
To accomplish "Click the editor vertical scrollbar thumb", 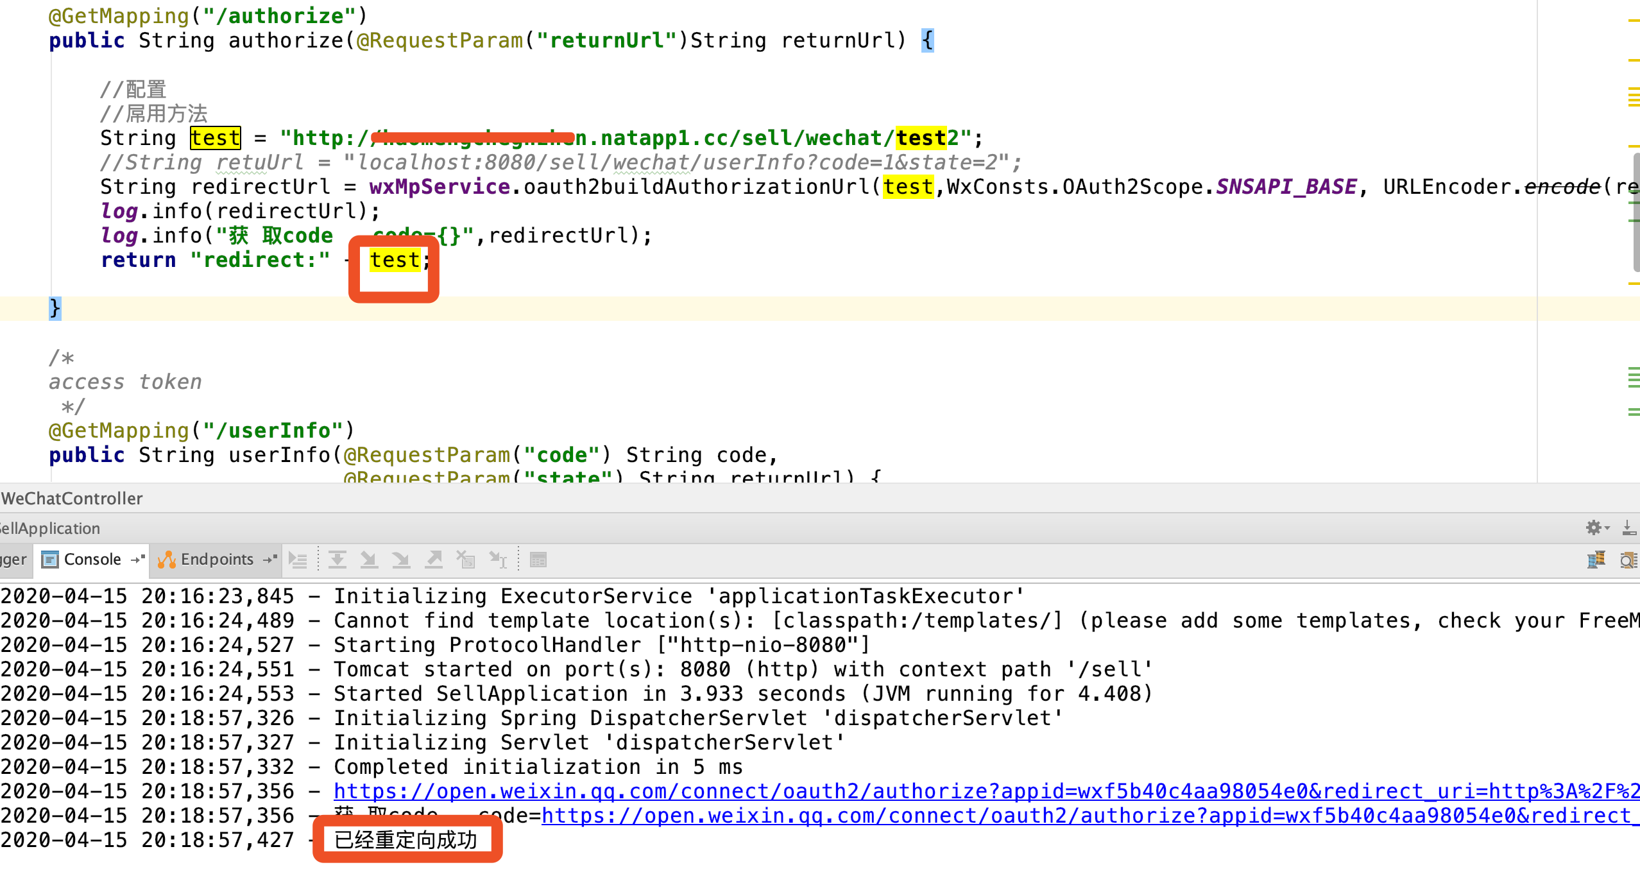I will (x=1636, y=212).
